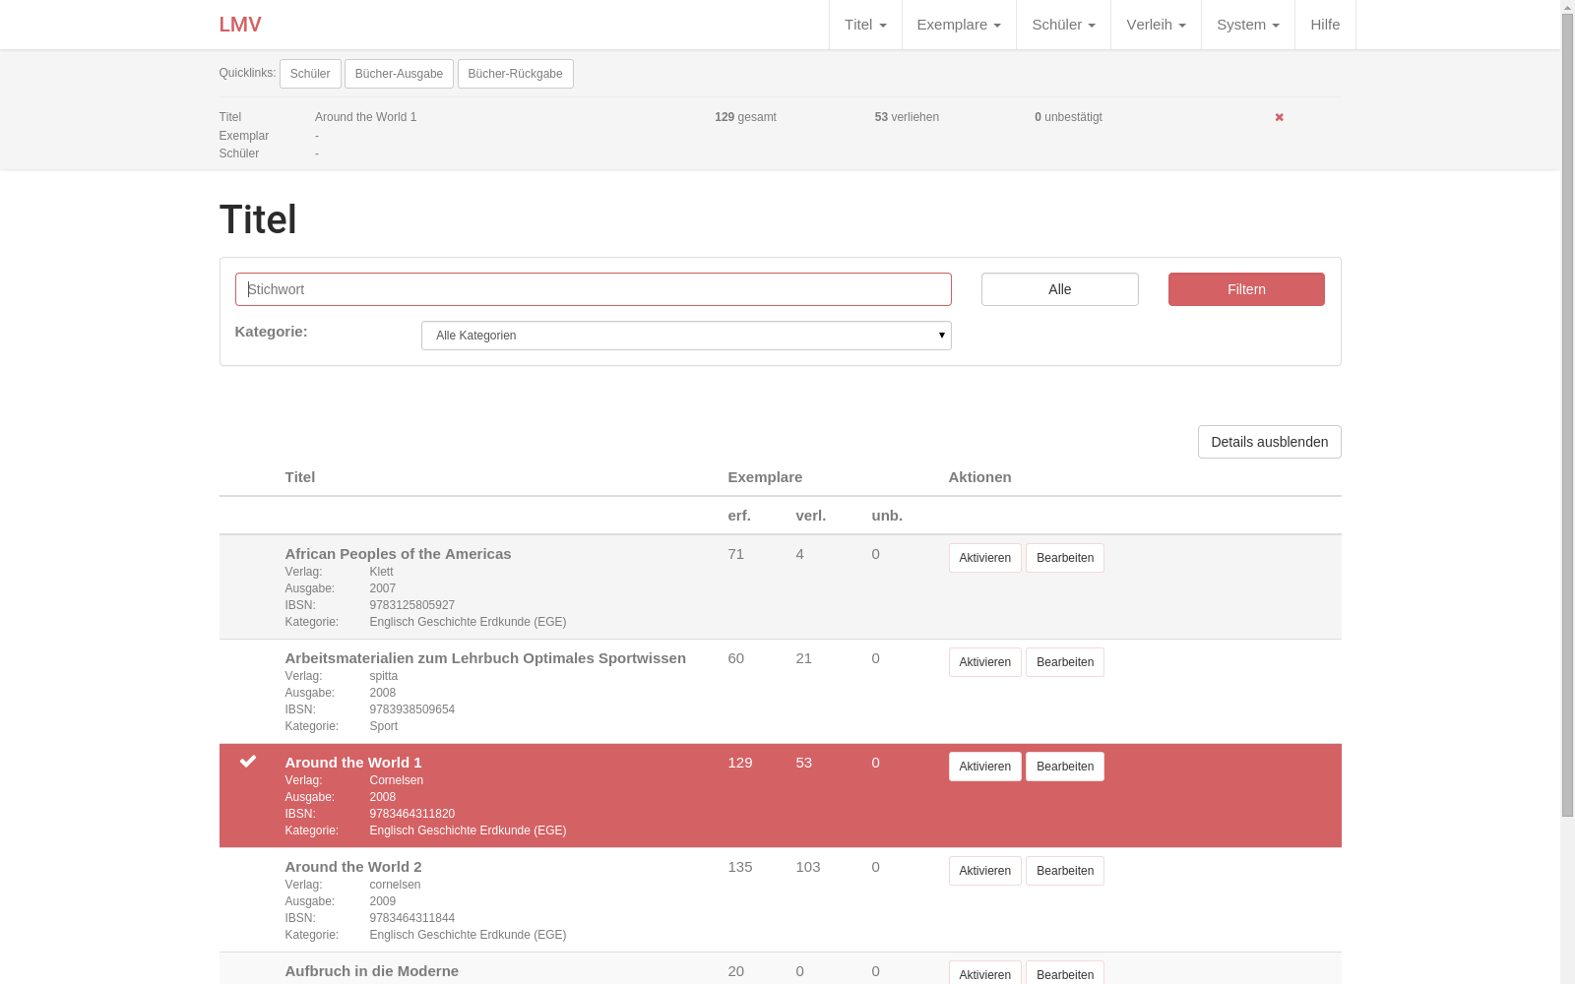Click the Alle button next to the search
The image size is (1575, 984).
coord(1059,289)
